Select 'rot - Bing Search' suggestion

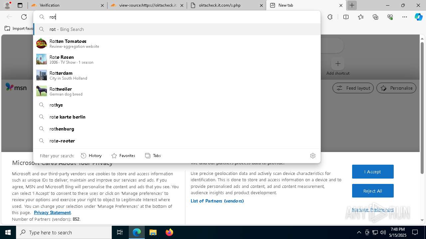(x=177, y=29)
